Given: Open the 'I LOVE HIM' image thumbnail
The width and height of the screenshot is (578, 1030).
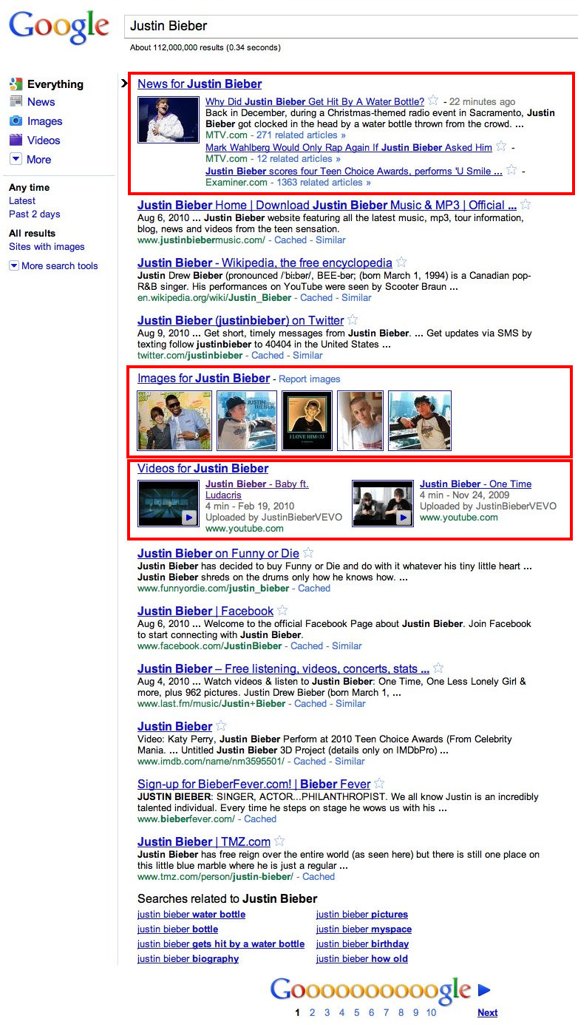Looking at the screenshot, I should [x=307, y=421].
